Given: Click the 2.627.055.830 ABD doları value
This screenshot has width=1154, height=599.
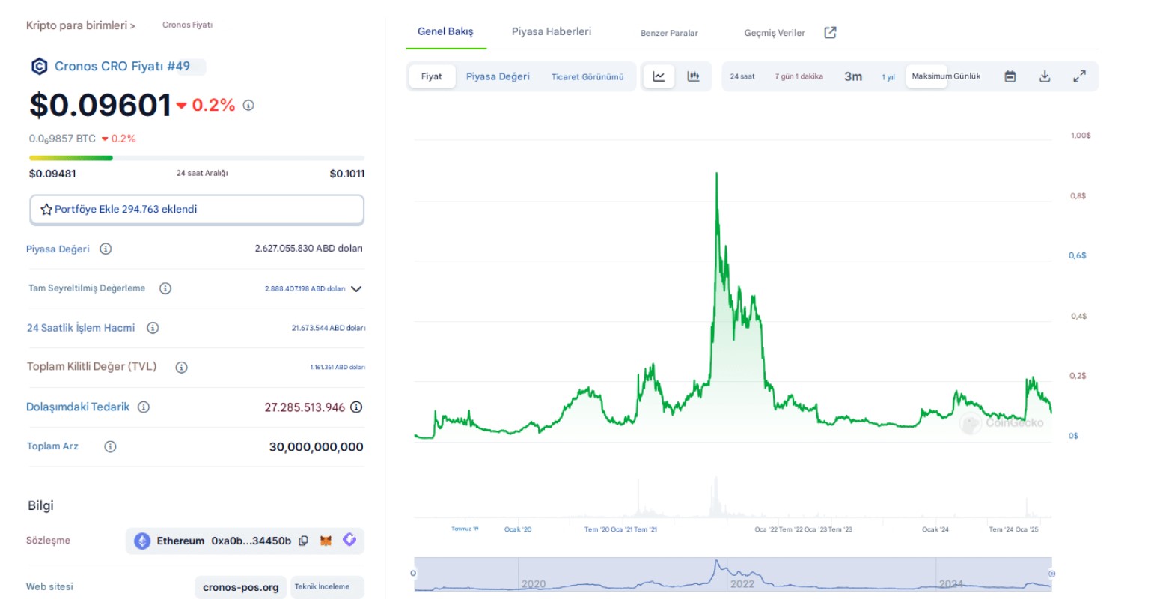Looking at the screenshot, I should (308, 249).
